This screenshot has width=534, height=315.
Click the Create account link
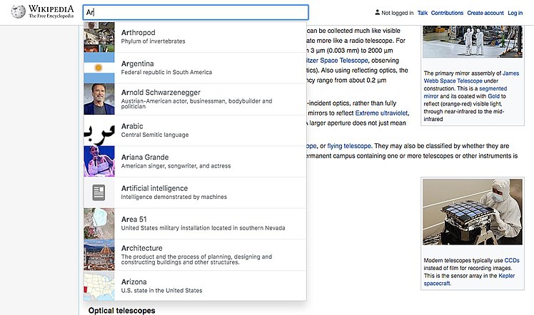[x=485, y=13]
